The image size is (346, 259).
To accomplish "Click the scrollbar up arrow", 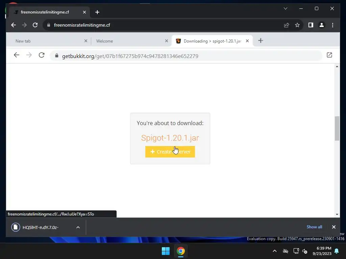I will pyautogui.click(x=337, y=66).
